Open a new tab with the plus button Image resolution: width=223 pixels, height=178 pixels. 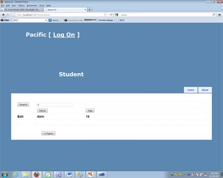[x=89, y=9]
